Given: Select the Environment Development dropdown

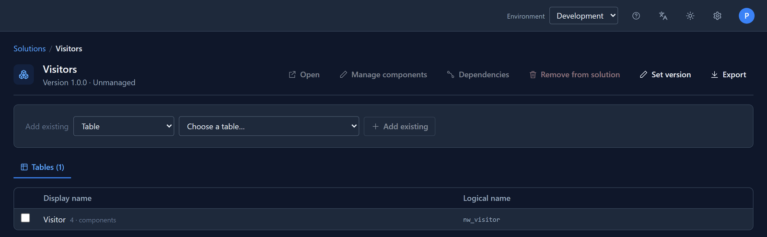Looking at the screenshot, I should [x=583, y=16].
